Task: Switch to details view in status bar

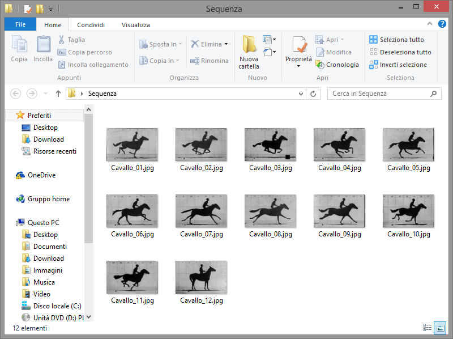Action: tap(427, 328)
